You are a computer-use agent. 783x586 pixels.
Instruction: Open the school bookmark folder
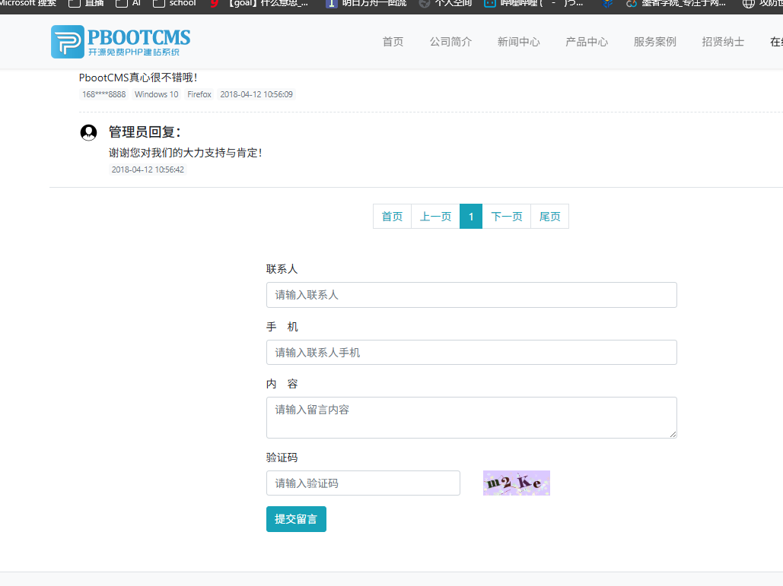point(174,3)
